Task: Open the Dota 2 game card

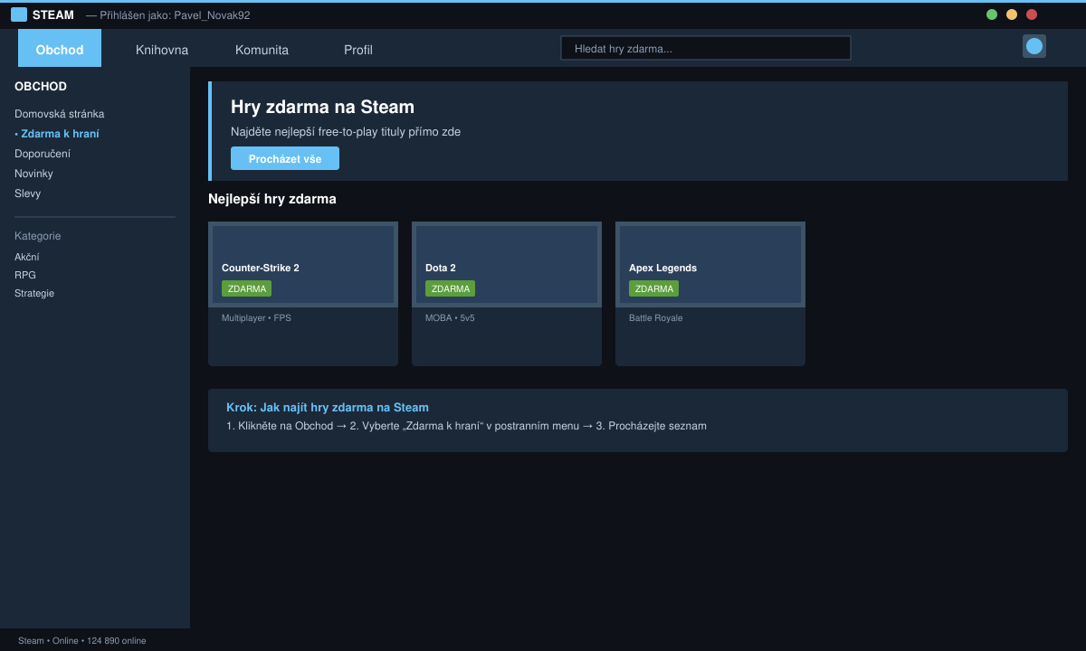Action: point(507,294)
